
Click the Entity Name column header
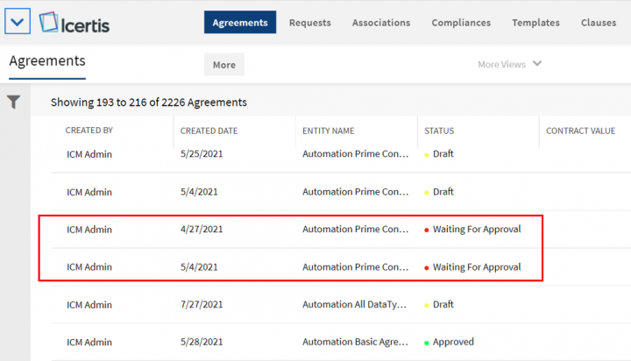click(x=328, y=131)
